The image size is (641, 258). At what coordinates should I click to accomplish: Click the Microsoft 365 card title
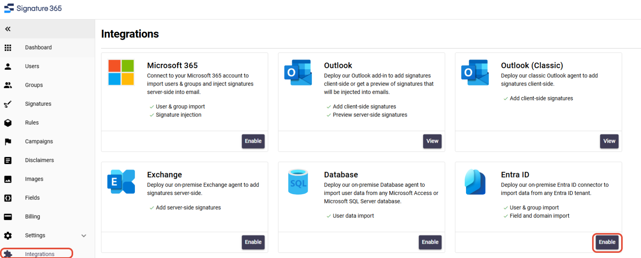pos(172,65)
